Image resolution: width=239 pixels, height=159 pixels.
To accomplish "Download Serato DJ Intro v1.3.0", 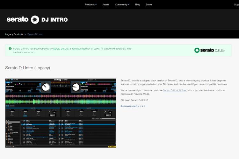I will (x=133, y=106).
